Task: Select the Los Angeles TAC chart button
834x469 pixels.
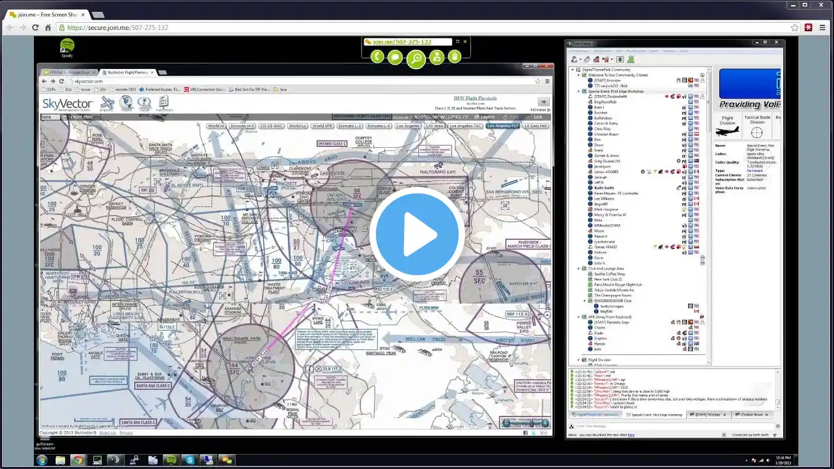Action: tap(466, 126)
